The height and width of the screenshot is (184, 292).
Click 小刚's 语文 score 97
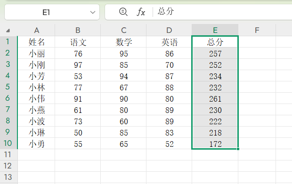[78, 65]
